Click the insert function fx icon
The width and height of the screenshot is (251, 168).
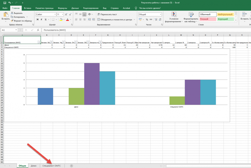pyautogui.click(x=38, y=30)
